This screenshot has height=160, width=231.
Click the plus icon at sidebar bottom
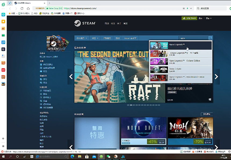(x=3, y=139)
